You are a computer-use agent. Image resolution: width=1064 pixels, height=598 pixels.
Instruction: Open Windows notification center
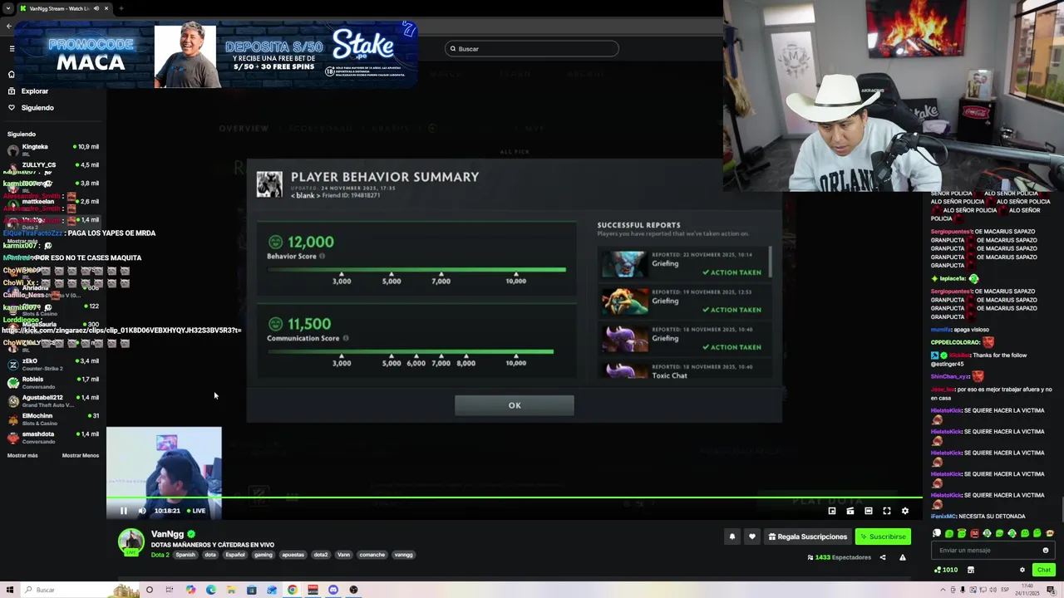1051,590
